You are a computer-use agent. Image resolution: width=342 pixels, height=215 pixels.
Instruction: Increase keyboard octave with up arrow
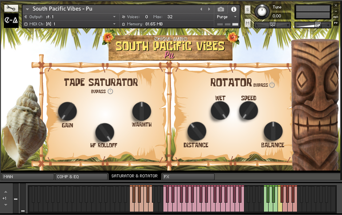coord(6,192)
